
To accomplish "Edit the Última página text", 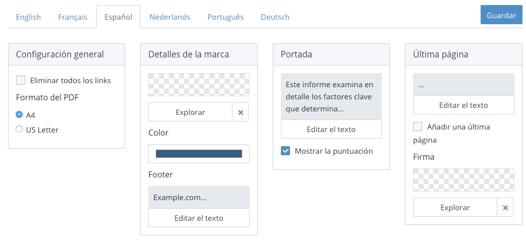I will pos(463,105).
